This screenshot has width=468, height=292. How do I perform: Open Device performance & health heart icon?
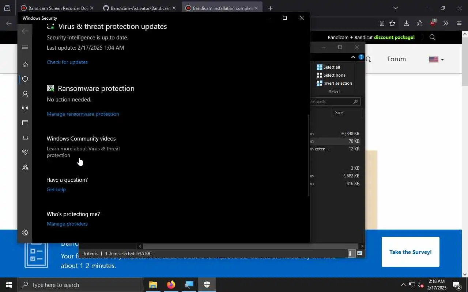[25, 152]
